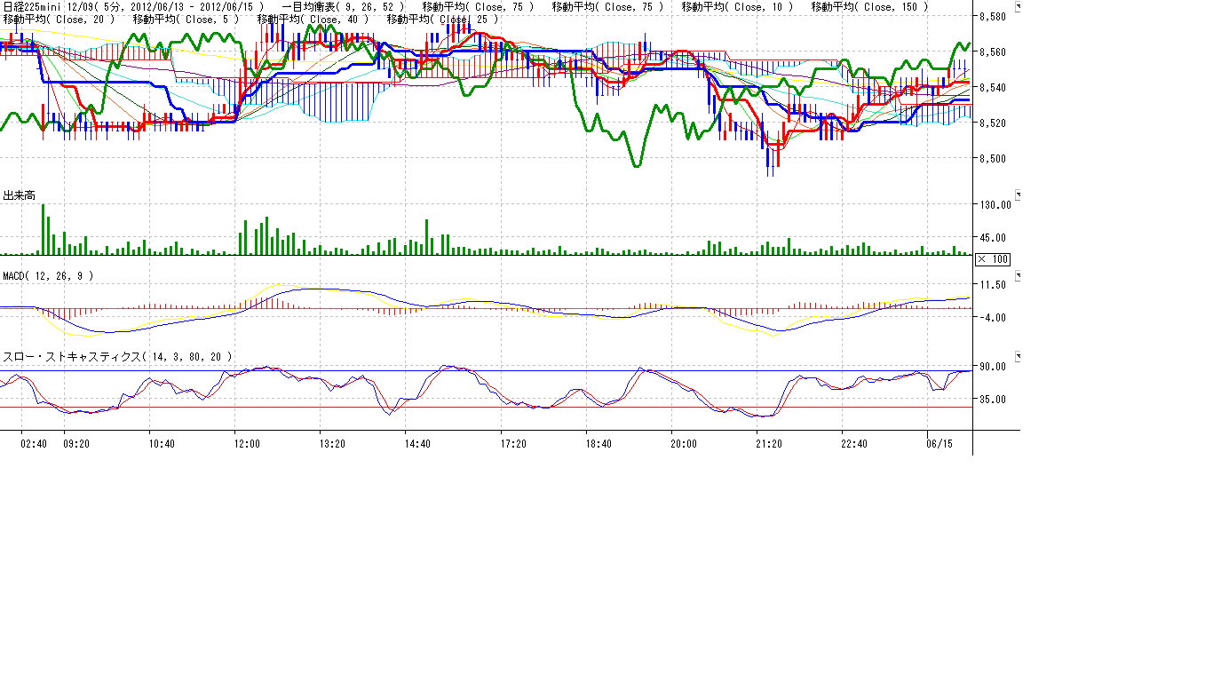This screenshot has height=682, width=1213.
Task: Open the price chart panel dropdown arrow
Action: tap(1019, 7)
